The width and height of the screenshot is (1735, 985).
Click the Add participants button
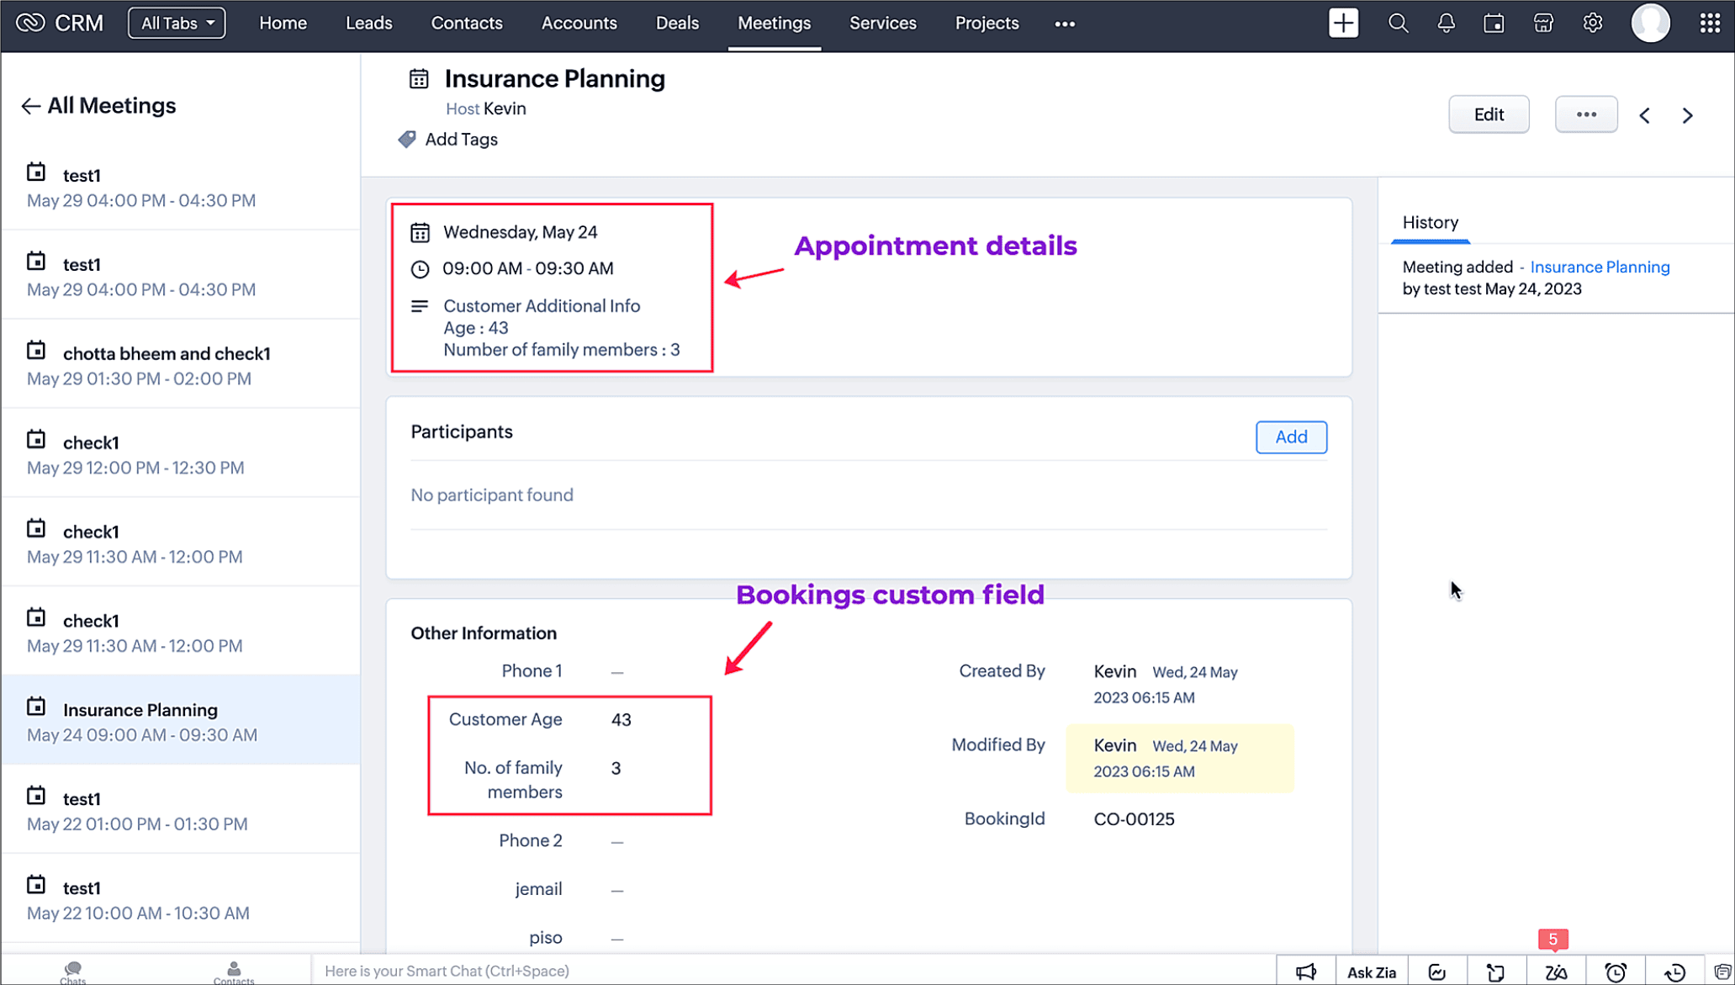point(1291,437)
